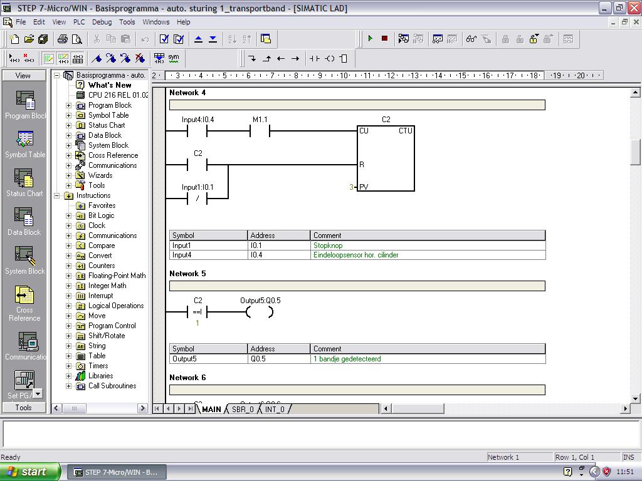Toggle the eyeglasses program status icon
Screen dimensions: 642x481
(471, 39)
